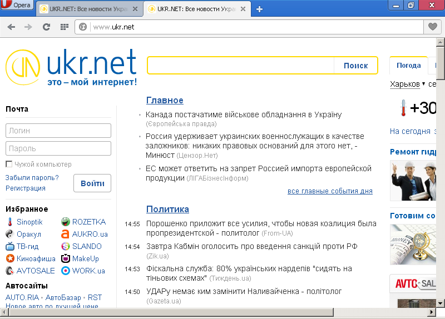Image resolution: width=445 pixels, height=319 pixels.
Task: Open the AUTO.RIA link
Action: click(x=22, y=297)
